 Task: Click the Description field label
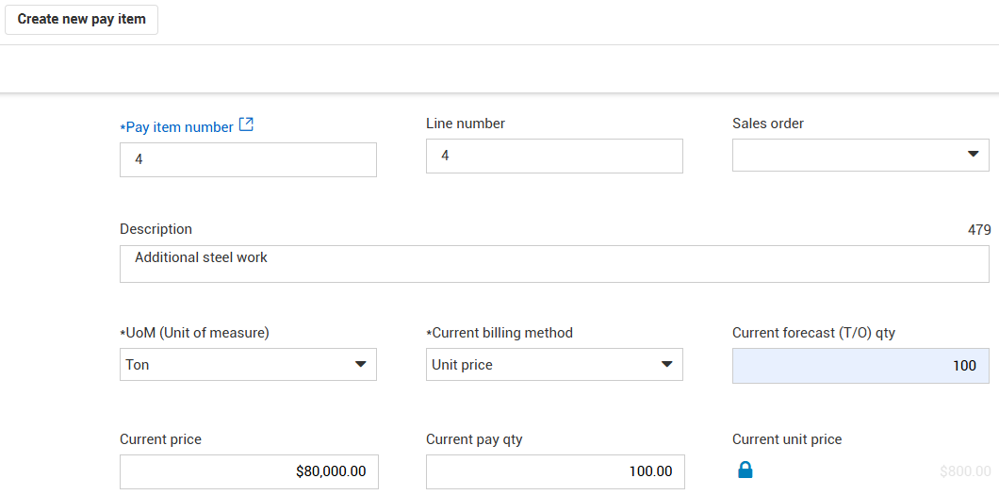[x=156, y=229]
